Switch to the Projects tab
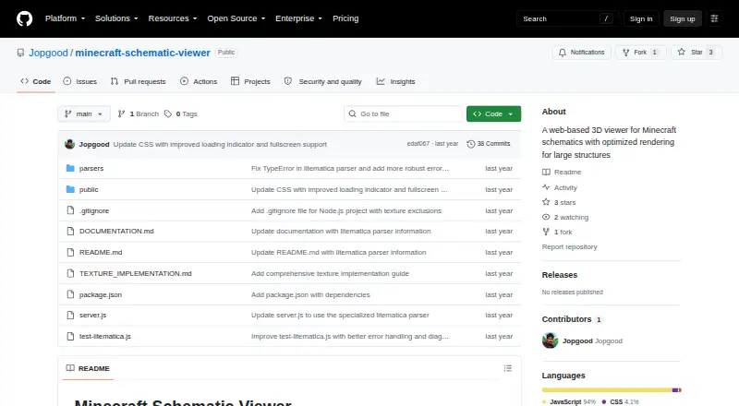 tap(250, 81)
